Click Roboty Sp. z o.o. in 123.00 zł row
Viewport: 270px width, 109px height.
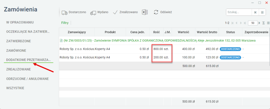[x=77, y=57]
